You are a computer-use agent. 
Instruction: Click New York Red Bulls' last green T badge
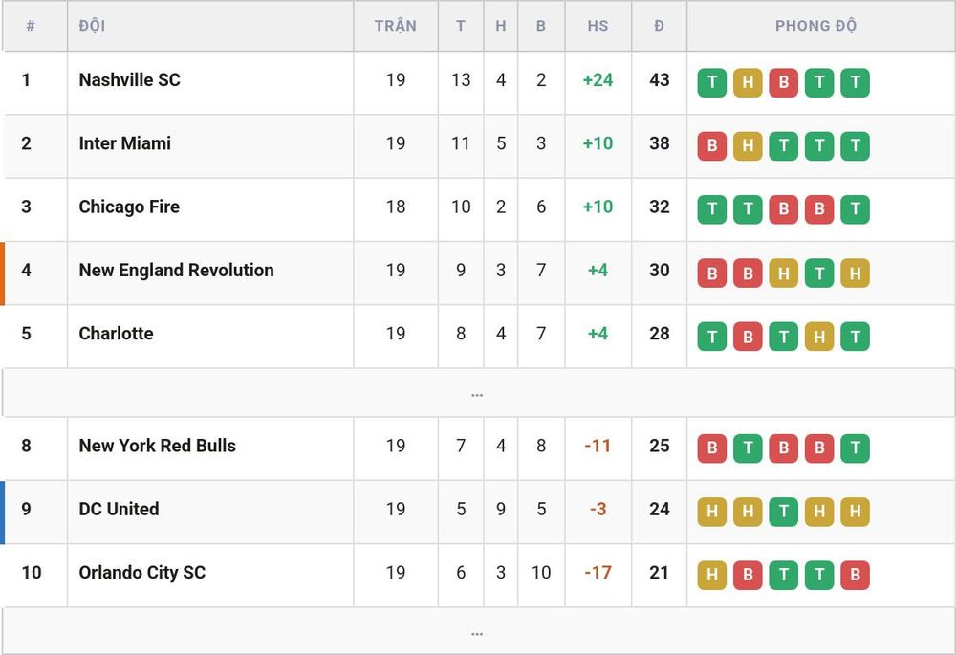tap(855, 448)
